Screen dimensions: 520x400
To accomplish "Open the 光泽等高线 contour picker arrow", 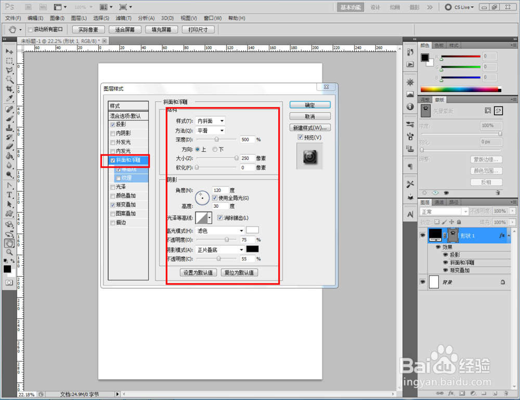I will coord(210,218).
